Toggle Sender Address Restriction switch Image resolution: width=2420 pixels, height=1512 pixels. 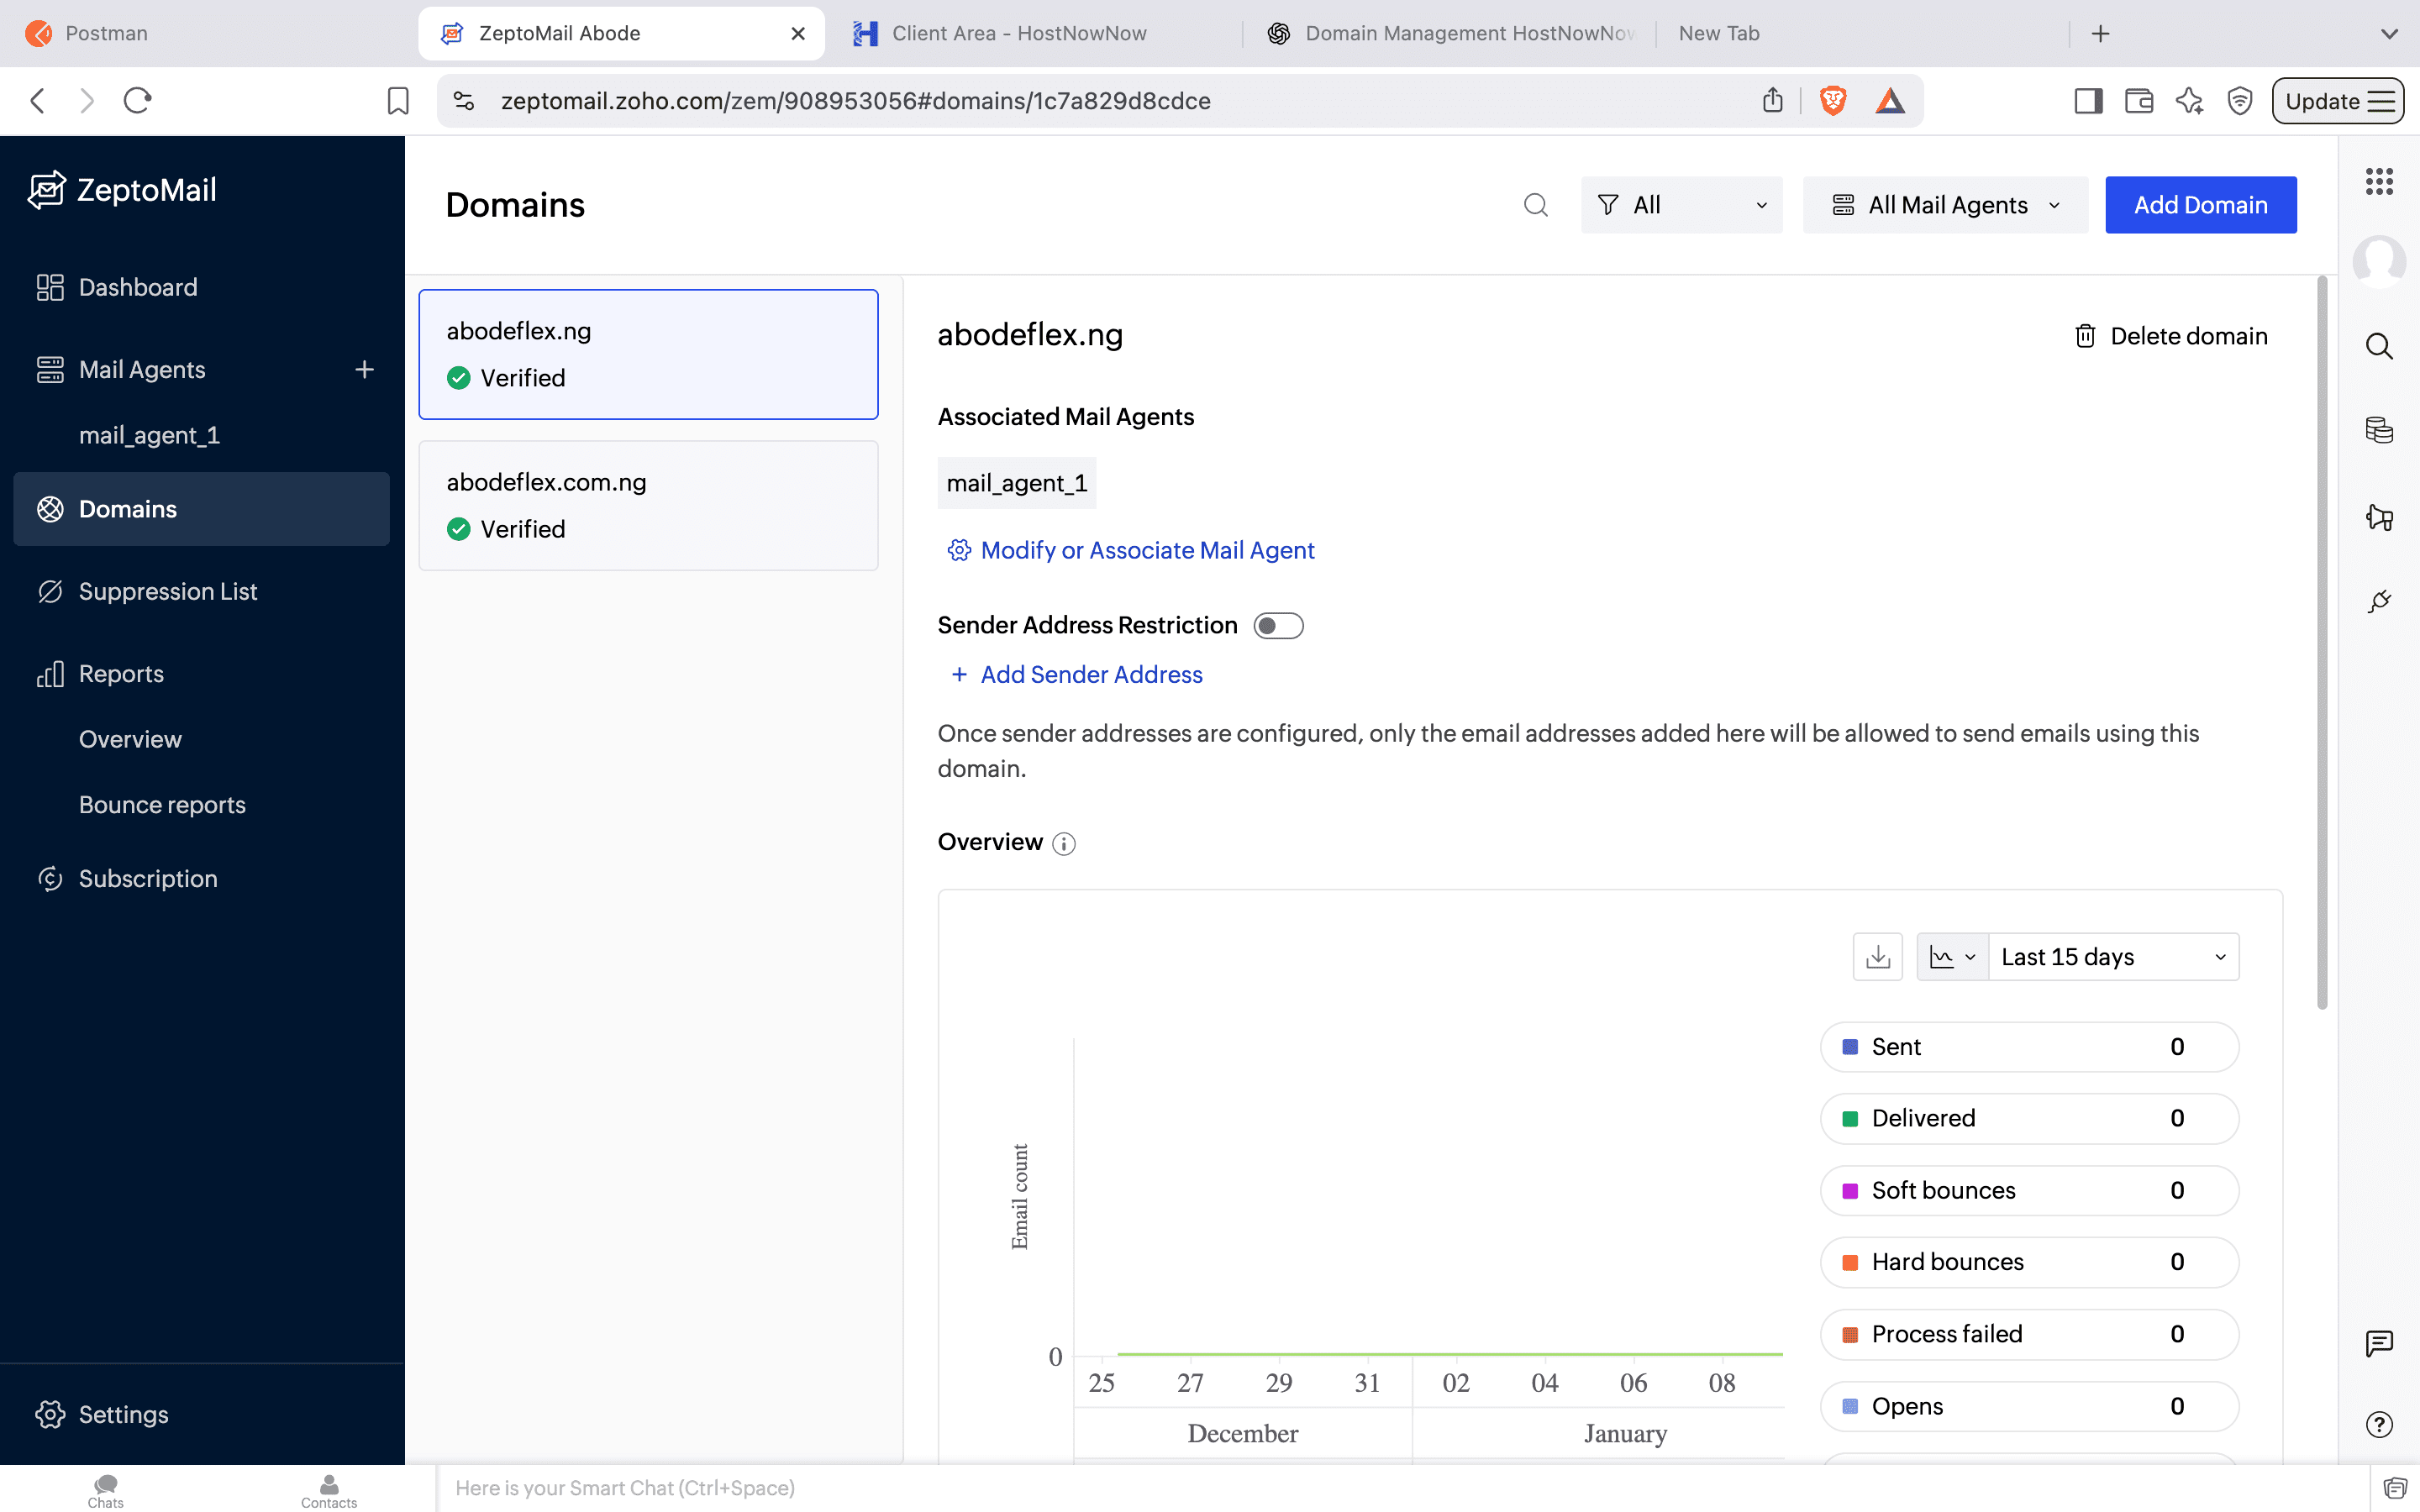click(x=1278, y=626)
